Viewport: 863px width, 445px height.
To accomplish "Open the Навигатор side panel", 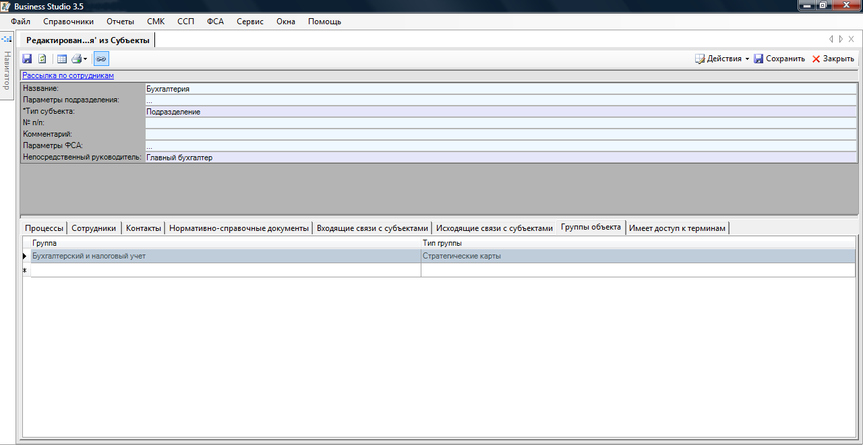I will point(7,69).
